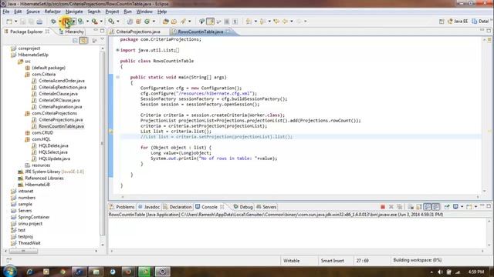
Task: Click the Print toolbar icon
Action: [39, 22]
